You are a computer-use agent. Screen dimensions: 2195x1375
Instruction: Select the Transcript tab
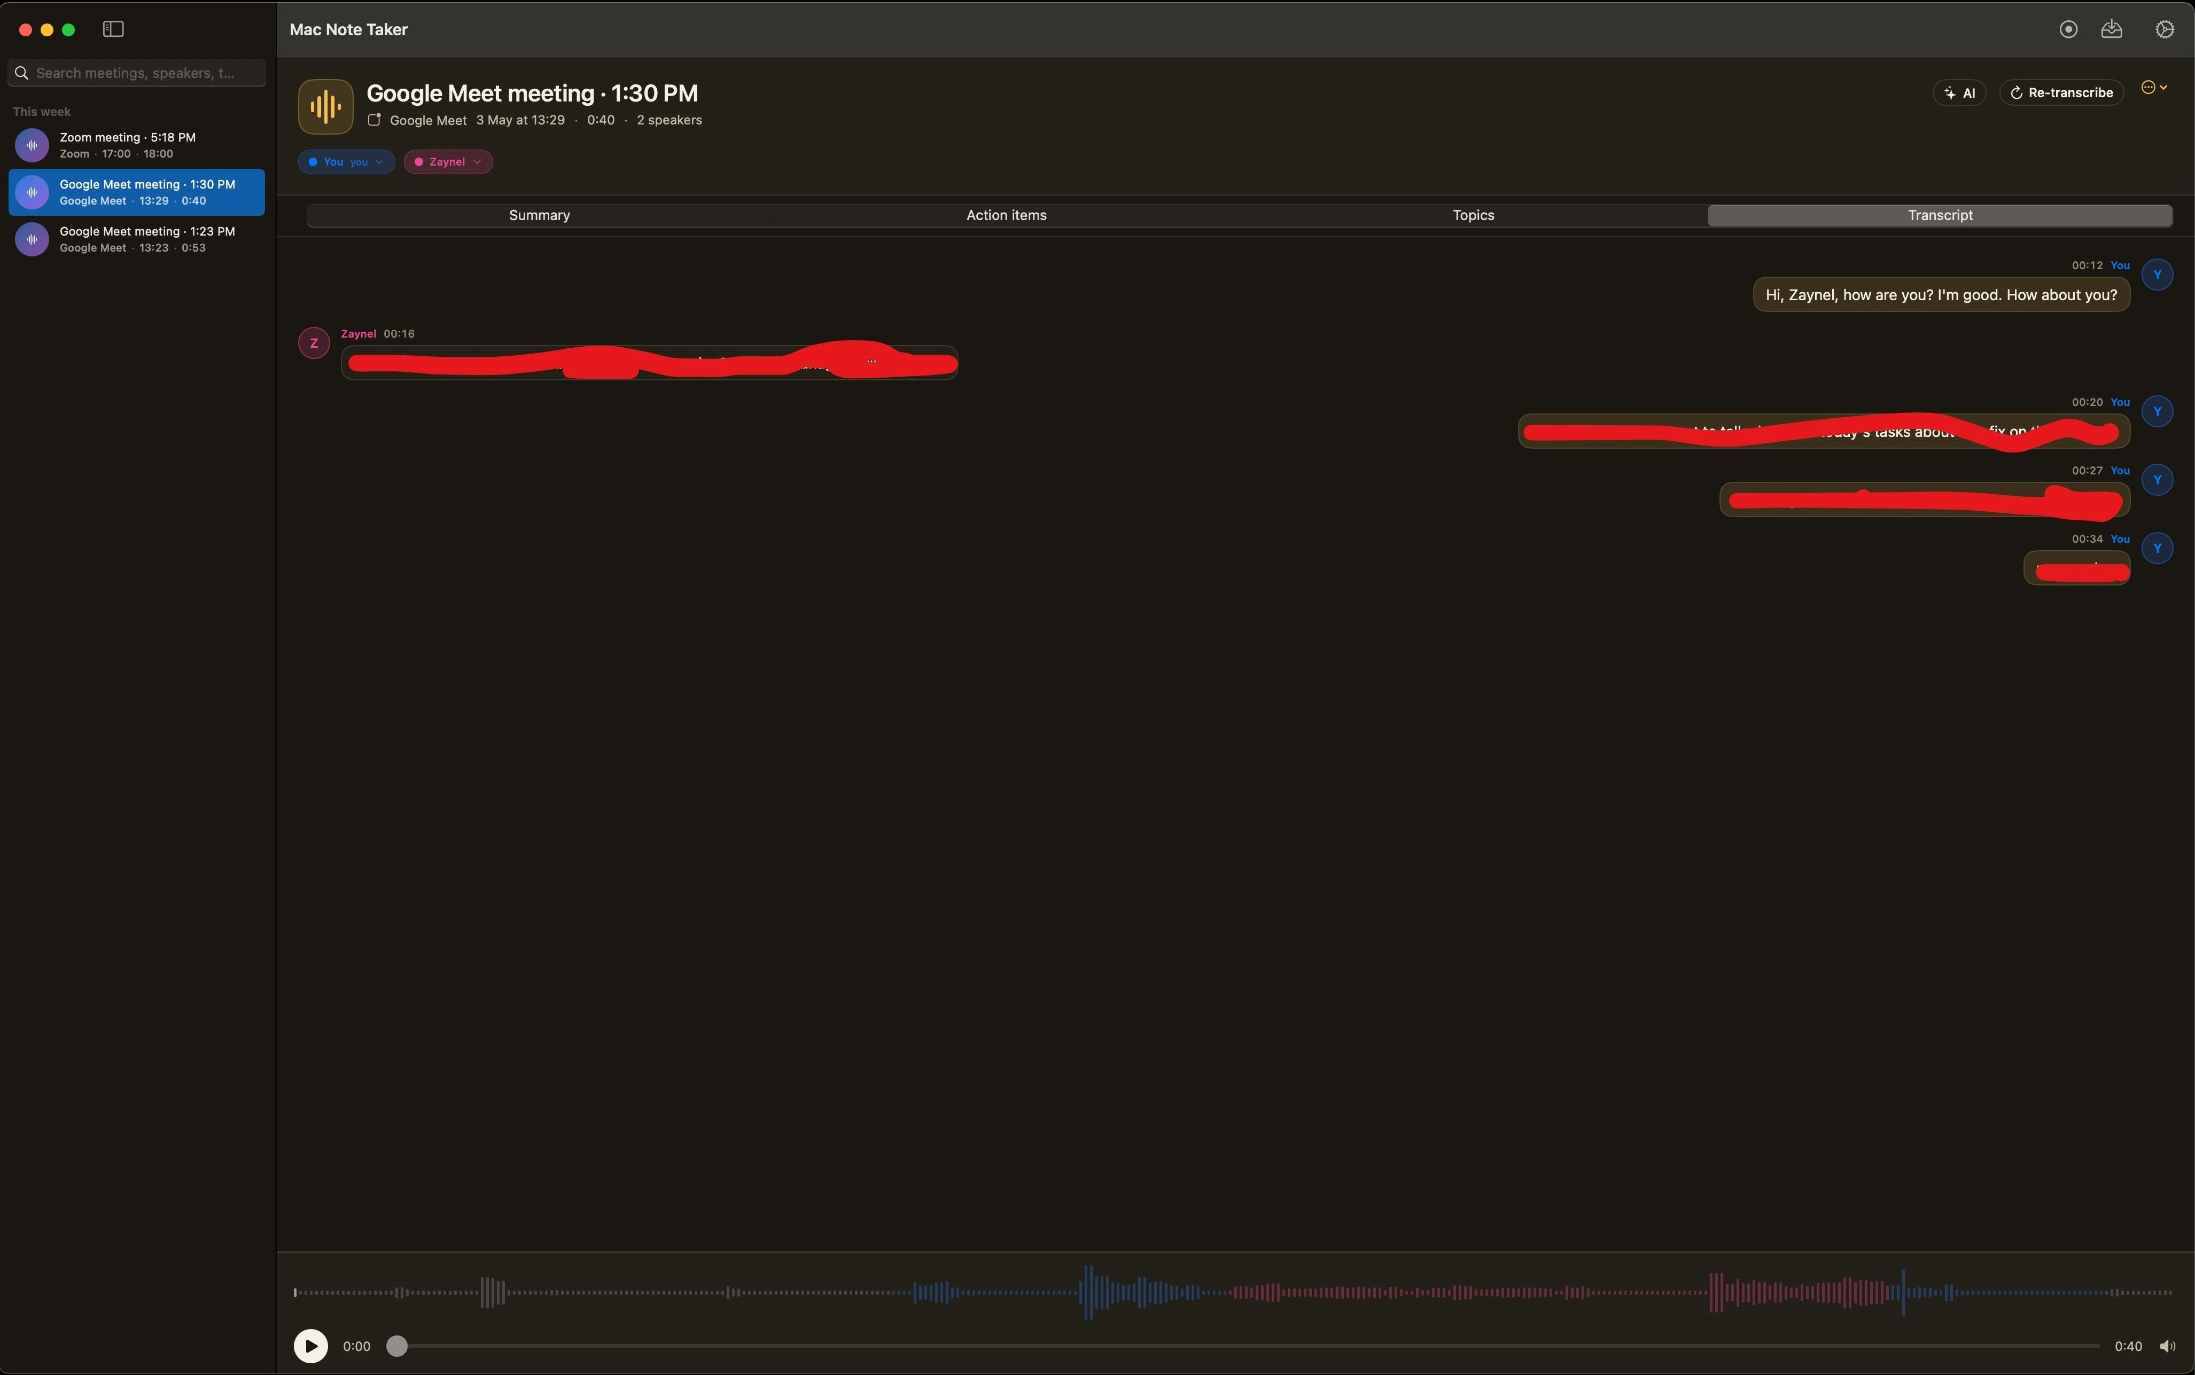1940,215
